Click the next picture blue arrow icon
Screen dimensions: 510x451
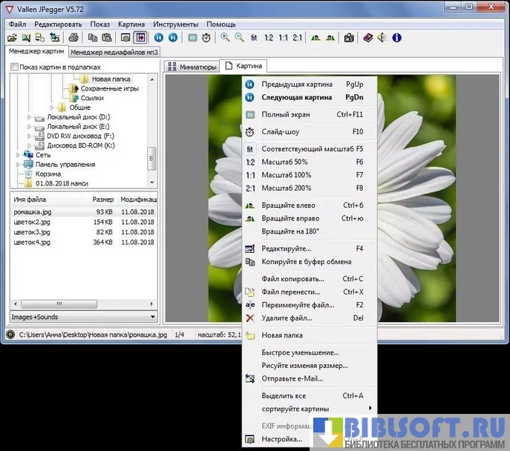[x=172, y=38]
